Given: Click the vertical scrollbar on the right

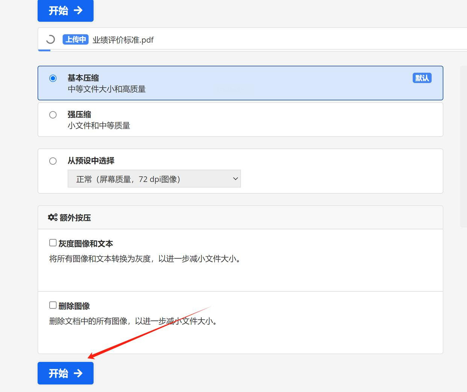Looking at the screenshot, I should (x=464, y=147).
